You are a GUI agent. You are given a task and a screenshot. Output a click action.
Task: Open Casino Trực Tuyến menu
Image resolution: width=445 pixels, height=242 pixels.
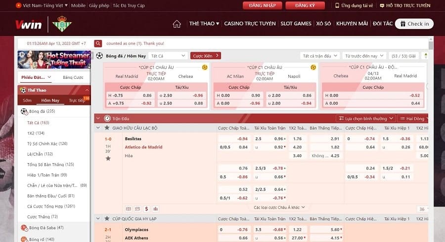(x=250, y=24)
